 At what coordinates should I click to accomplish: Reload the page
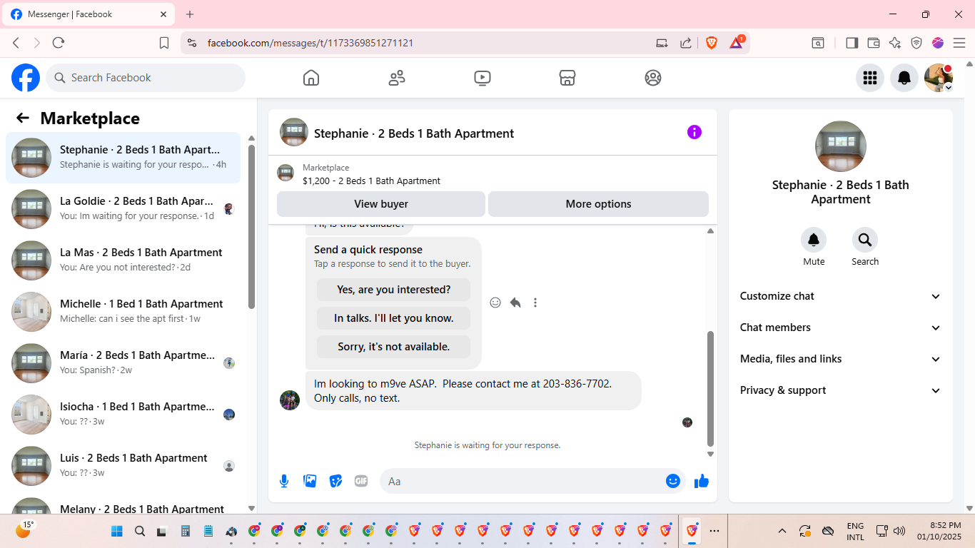[59, 43]
